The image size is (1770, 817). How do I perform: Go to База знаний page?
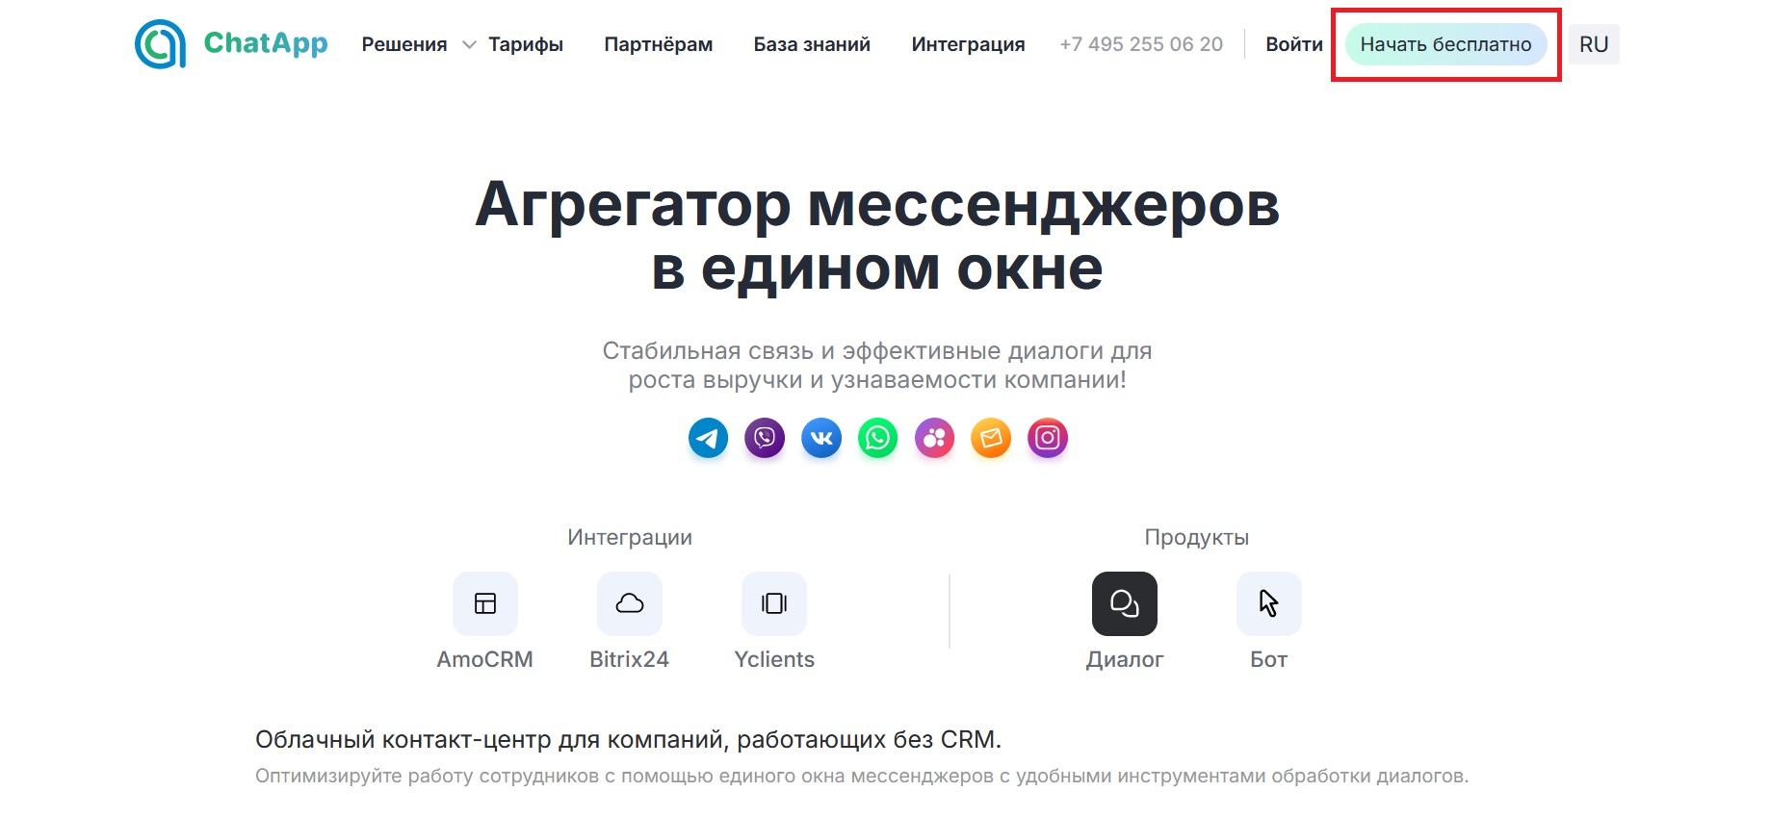812,44
